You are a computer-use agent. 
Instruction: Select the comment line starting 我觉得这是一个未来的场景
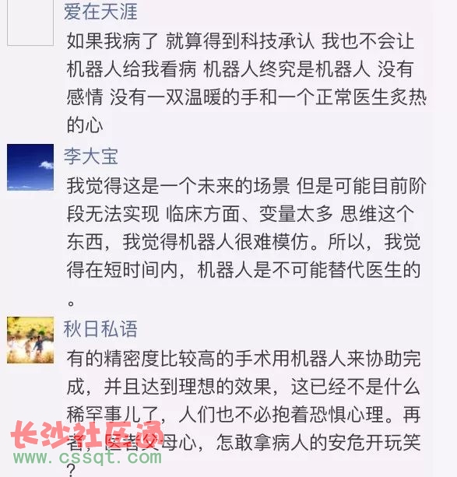pos(246,185)
